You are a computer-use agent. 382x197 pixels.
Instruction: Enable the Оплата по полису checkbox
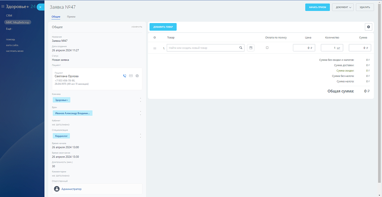[x=267, y=48]
